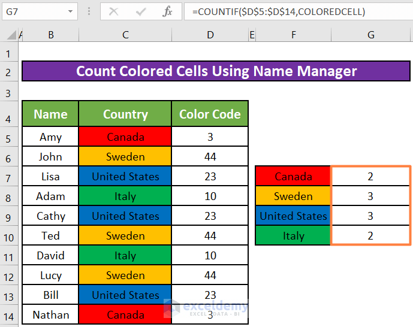Click 'Italy' cell in David's row
Screen dimensions: 413x327
125,255
